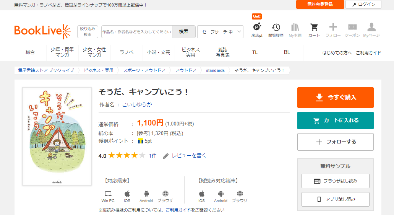394x215 pixels.
Task: Click the 今すぐ購入 buy now button
Action: pos(335,98)
